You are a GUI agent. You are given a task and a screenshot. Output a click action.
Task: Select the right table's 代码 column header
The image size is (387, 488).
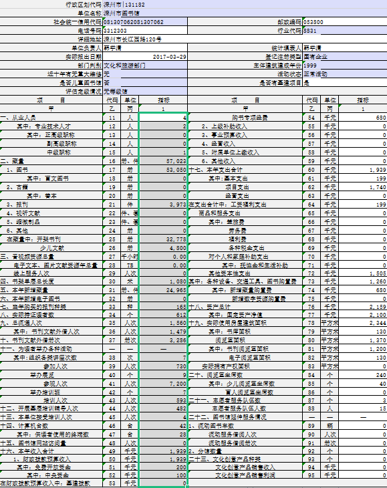[x=311, y=100]
